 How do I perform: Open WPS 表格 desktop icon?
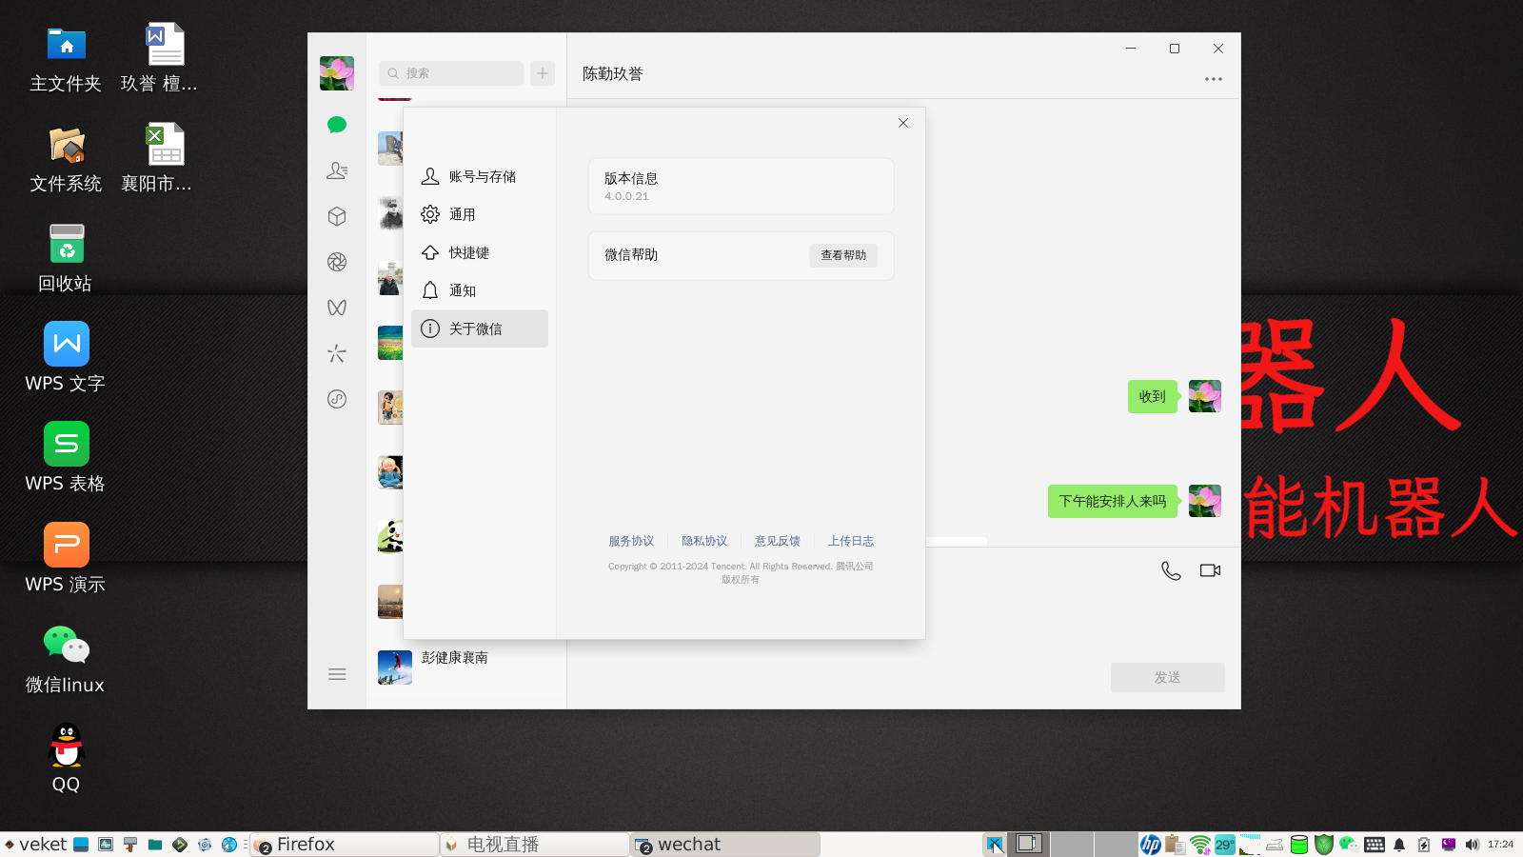coord(66,458)
